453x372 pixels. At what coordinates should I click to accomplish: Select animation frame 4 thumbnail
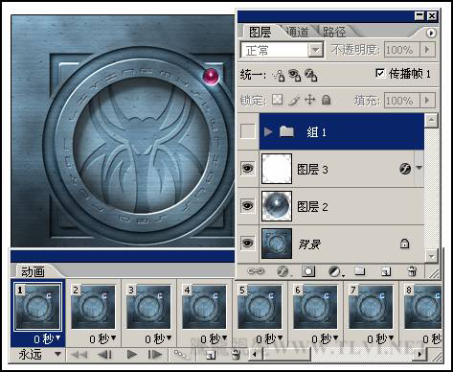point(204,307)
